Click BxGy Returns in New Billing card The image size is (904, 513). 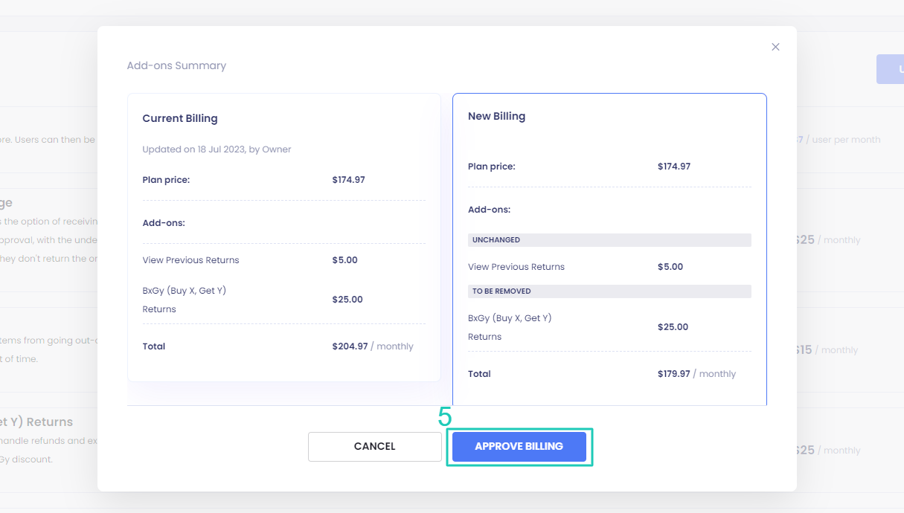[510, 327]
